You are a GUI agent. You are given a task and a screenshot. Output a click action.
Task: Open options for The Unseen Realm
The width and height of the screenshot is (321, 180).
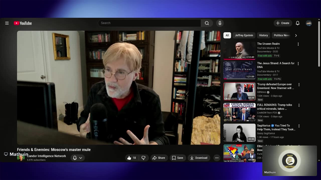pyautogui.click(x=298, y=44)
